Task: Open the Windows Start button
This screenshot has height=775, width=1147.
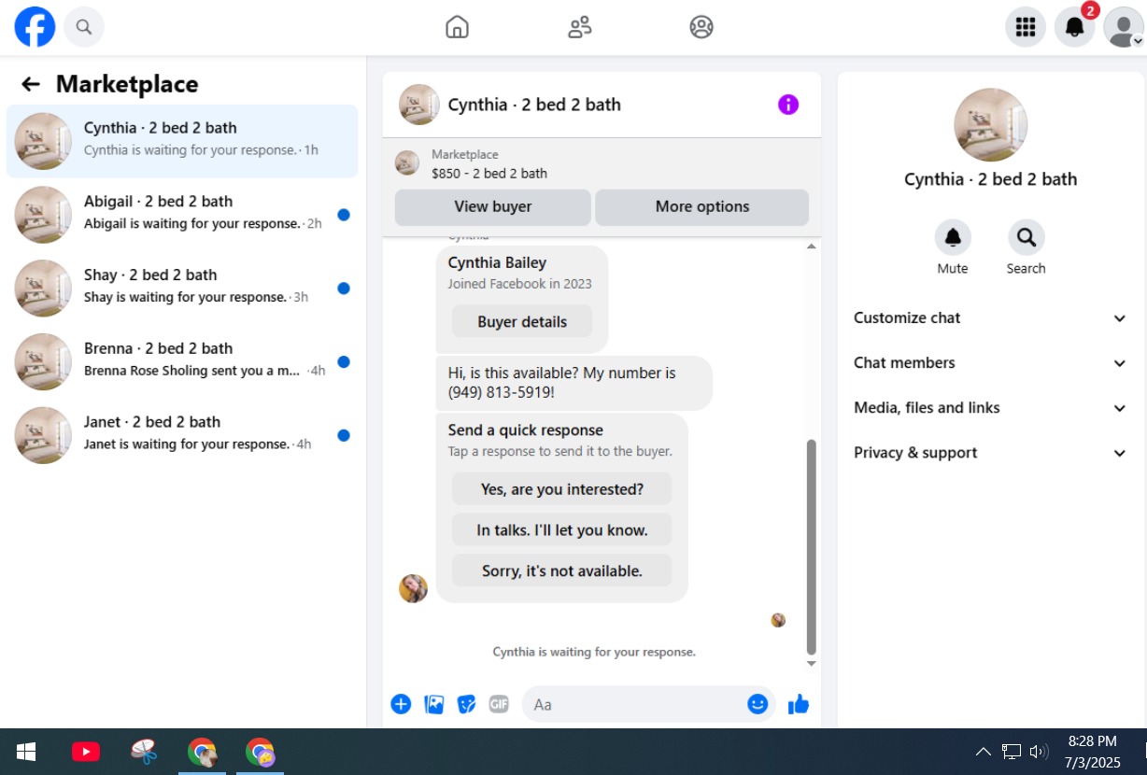Action: [26, 752]
